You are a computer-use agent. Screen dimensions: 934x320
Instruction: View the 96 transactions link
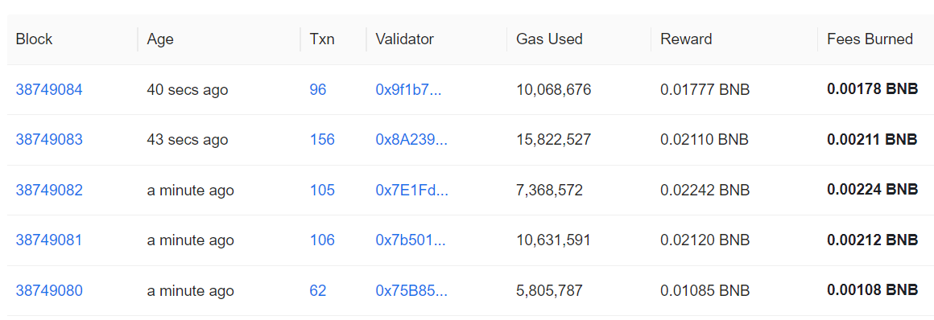318,90
